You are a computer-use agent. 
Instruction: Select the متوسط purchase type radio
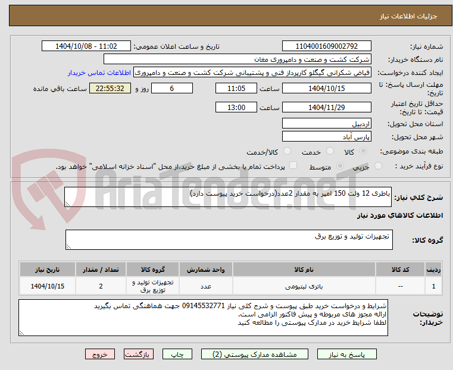340,165
